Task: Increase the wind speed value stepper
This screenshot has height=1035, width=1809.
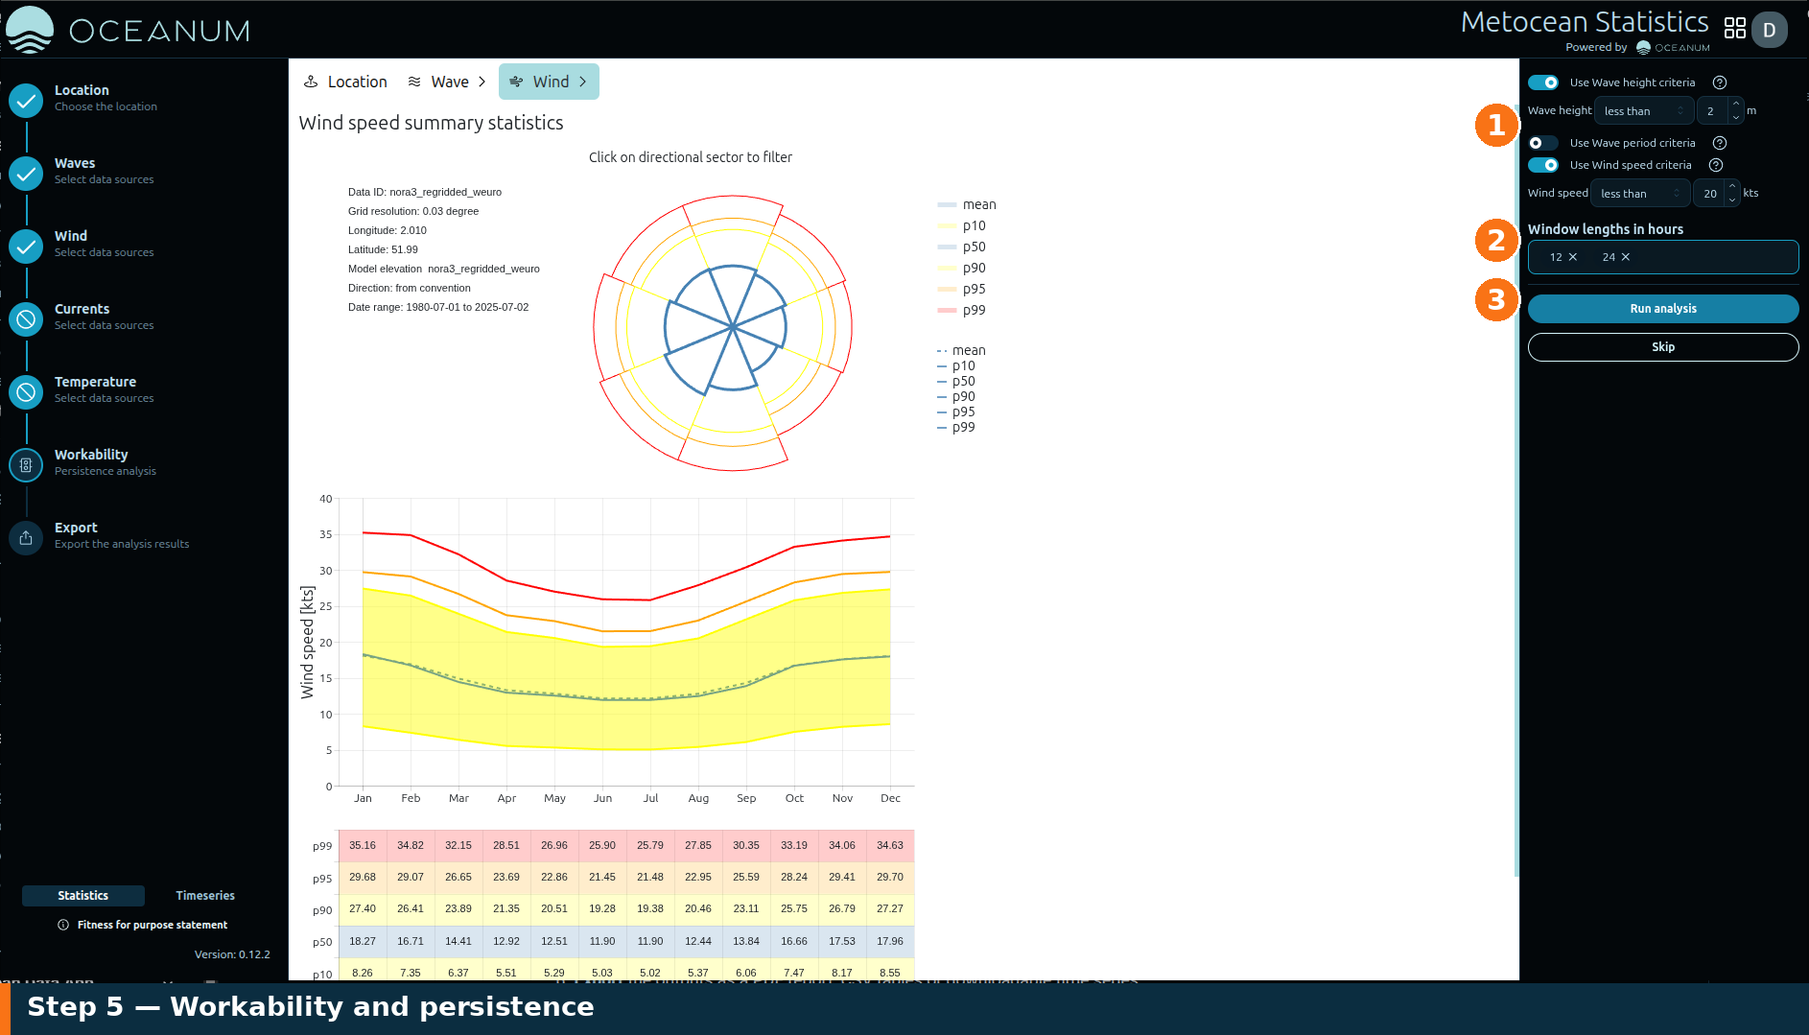Action: (1732, 187)
